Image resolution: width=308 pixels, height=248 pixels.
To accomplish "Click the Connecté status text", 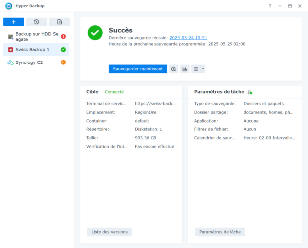I will pos(114,92).
